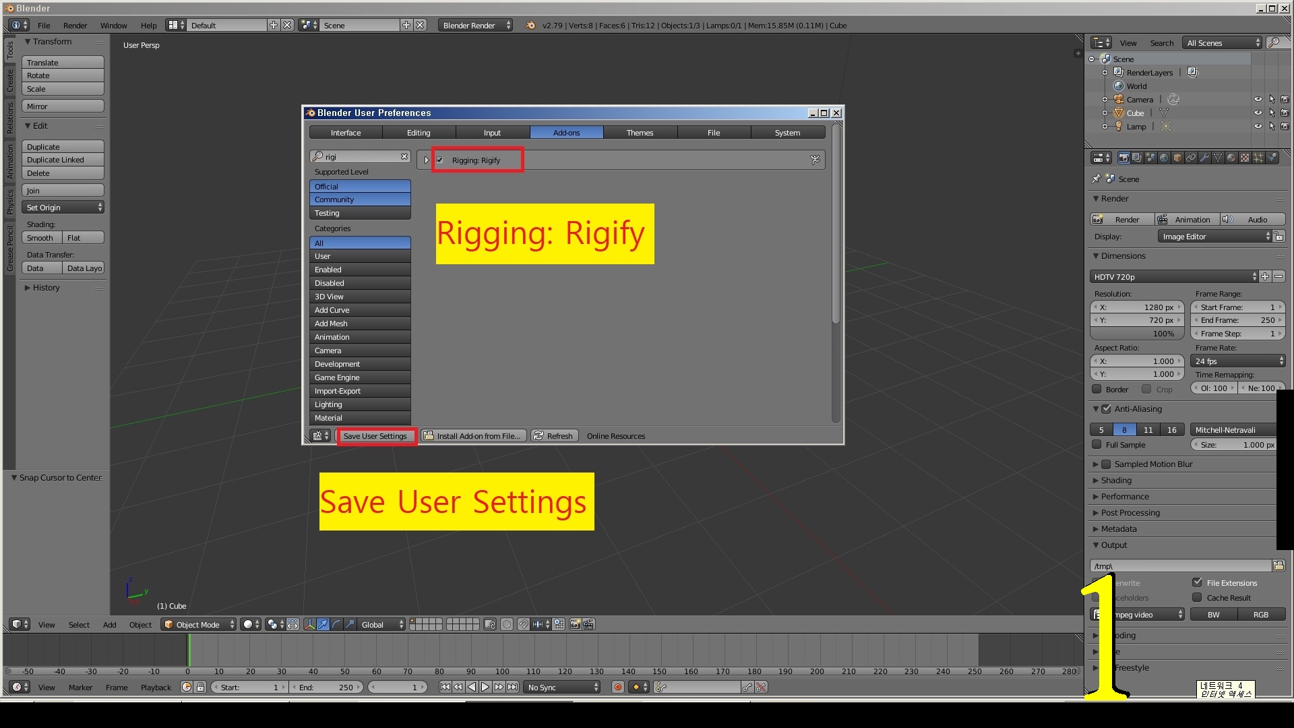The image size is (1294, 728).
Task: Click the OpenGL render image camera icon
Action: pyautogui.click(x=575, y=624)
